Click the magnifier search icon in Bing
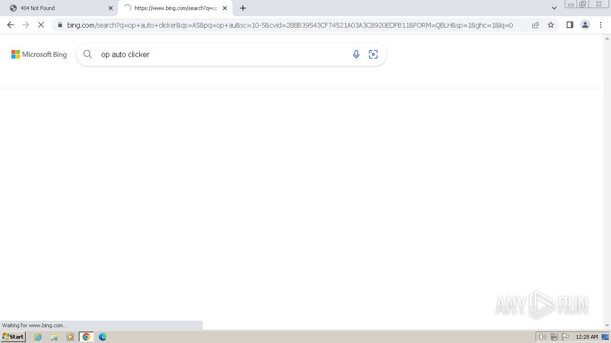Image resolution: width=611 pixels, height=343 pixels. (88, 54)
